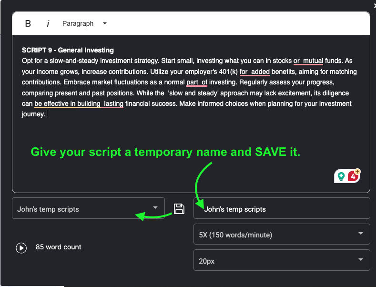The image size is (376, 287).
Task: Click the underlined words "or mutual"
Action: click(308, 61)
